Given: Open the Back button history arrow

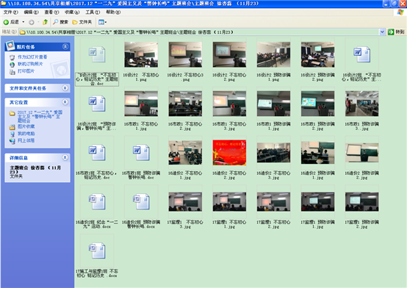Looking at the screenshot, I should point(24,22).
